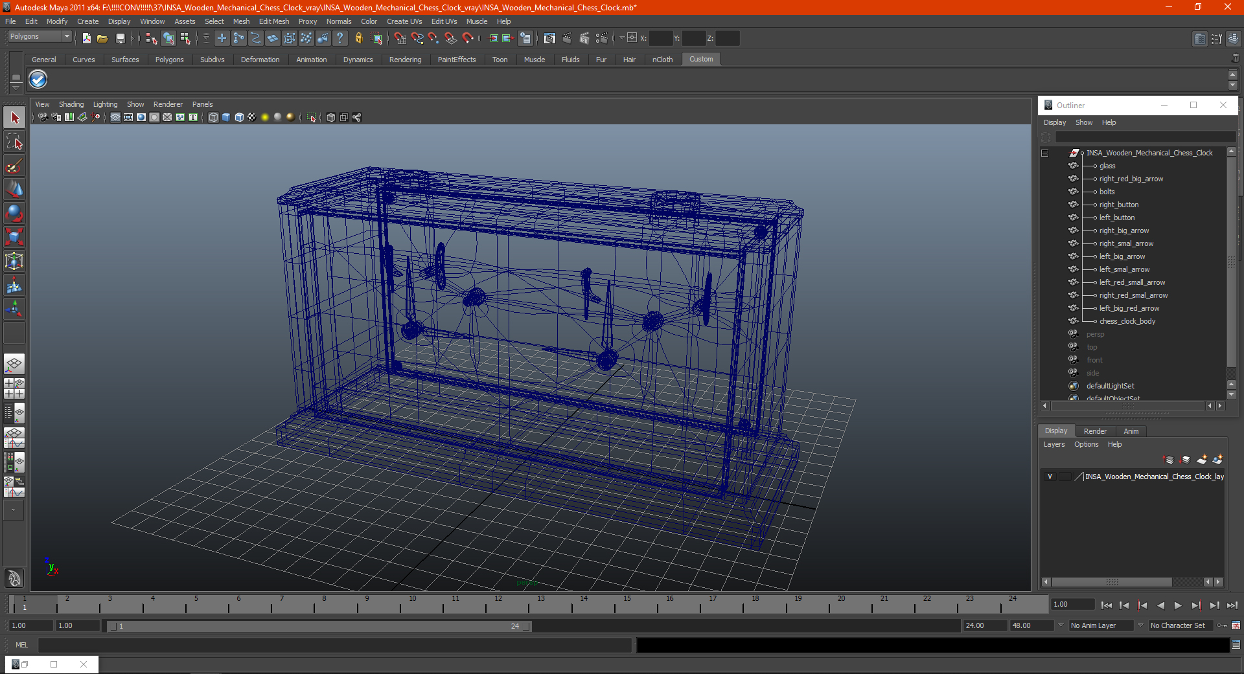The width and height of the screenshot is (1244, 674).
Task: Toggle Make live magnet
Action: 468,38
